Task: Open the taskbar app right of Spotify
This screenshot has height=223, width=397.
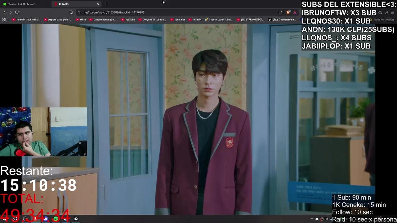Action: click(66, 219)
